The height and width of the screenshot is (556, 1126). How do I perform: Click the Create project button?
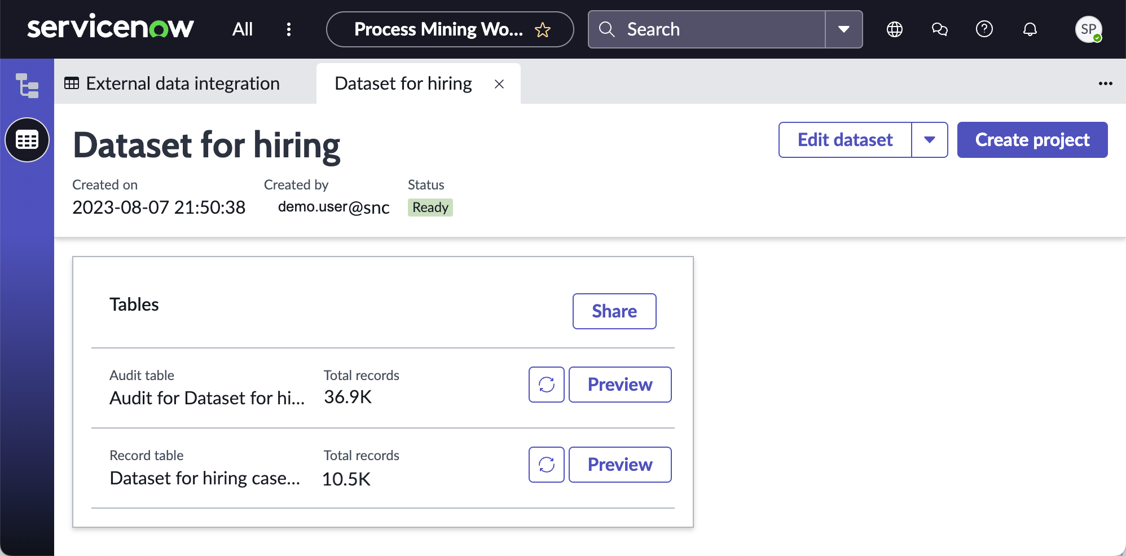click(x=1032, y=140)
